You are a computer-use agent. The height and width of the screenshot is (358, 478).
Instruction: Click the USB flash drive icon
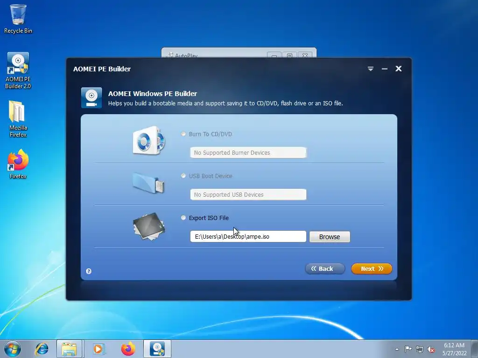pyautogui.click(x=149, y=183)
